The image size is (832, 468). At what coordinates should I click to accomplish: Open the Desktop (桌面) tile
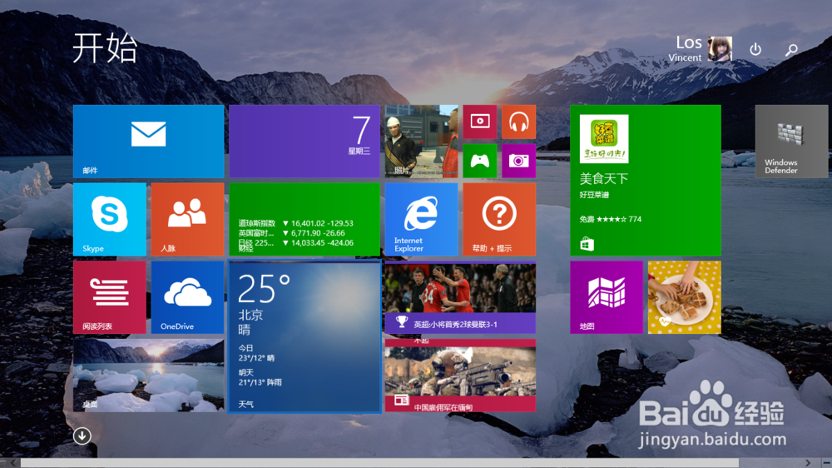[x=149, y=376]
